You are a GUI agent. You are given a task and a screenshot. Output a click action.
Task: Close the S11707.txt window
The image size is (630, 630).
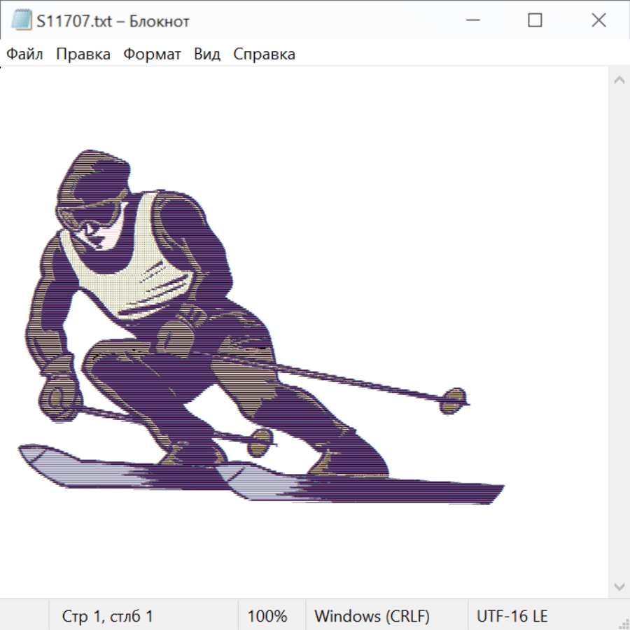click(598, 21)
